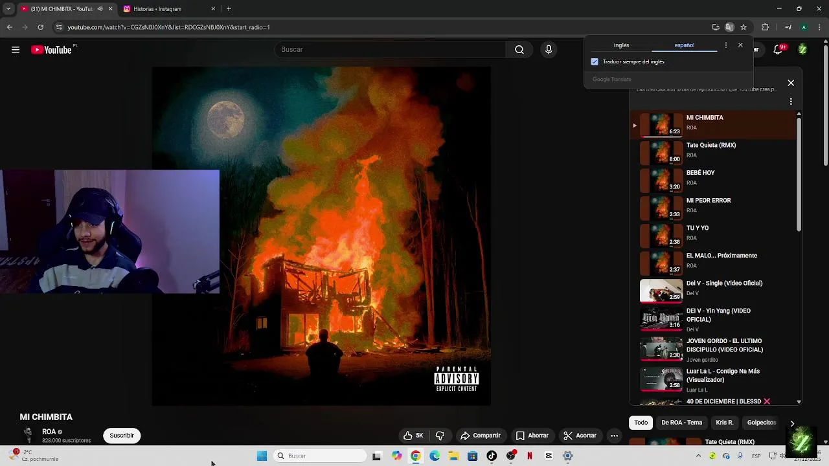The height and width of the screenshot is (466, 829).
Task: Select the 'Todo' filter chip
Action: point(641,423)
